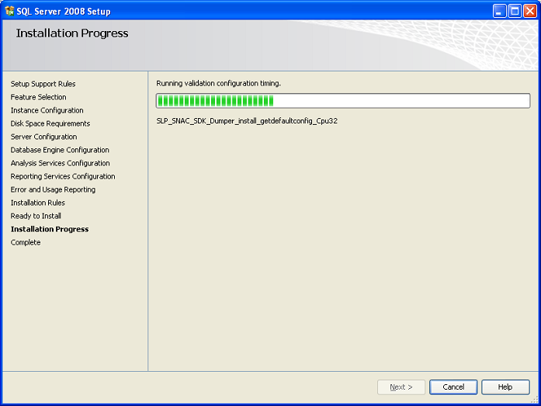541x406 pixels.
Task: Select the Instance Configuration step
Action: pyautogui.click(x=47, y=110)
